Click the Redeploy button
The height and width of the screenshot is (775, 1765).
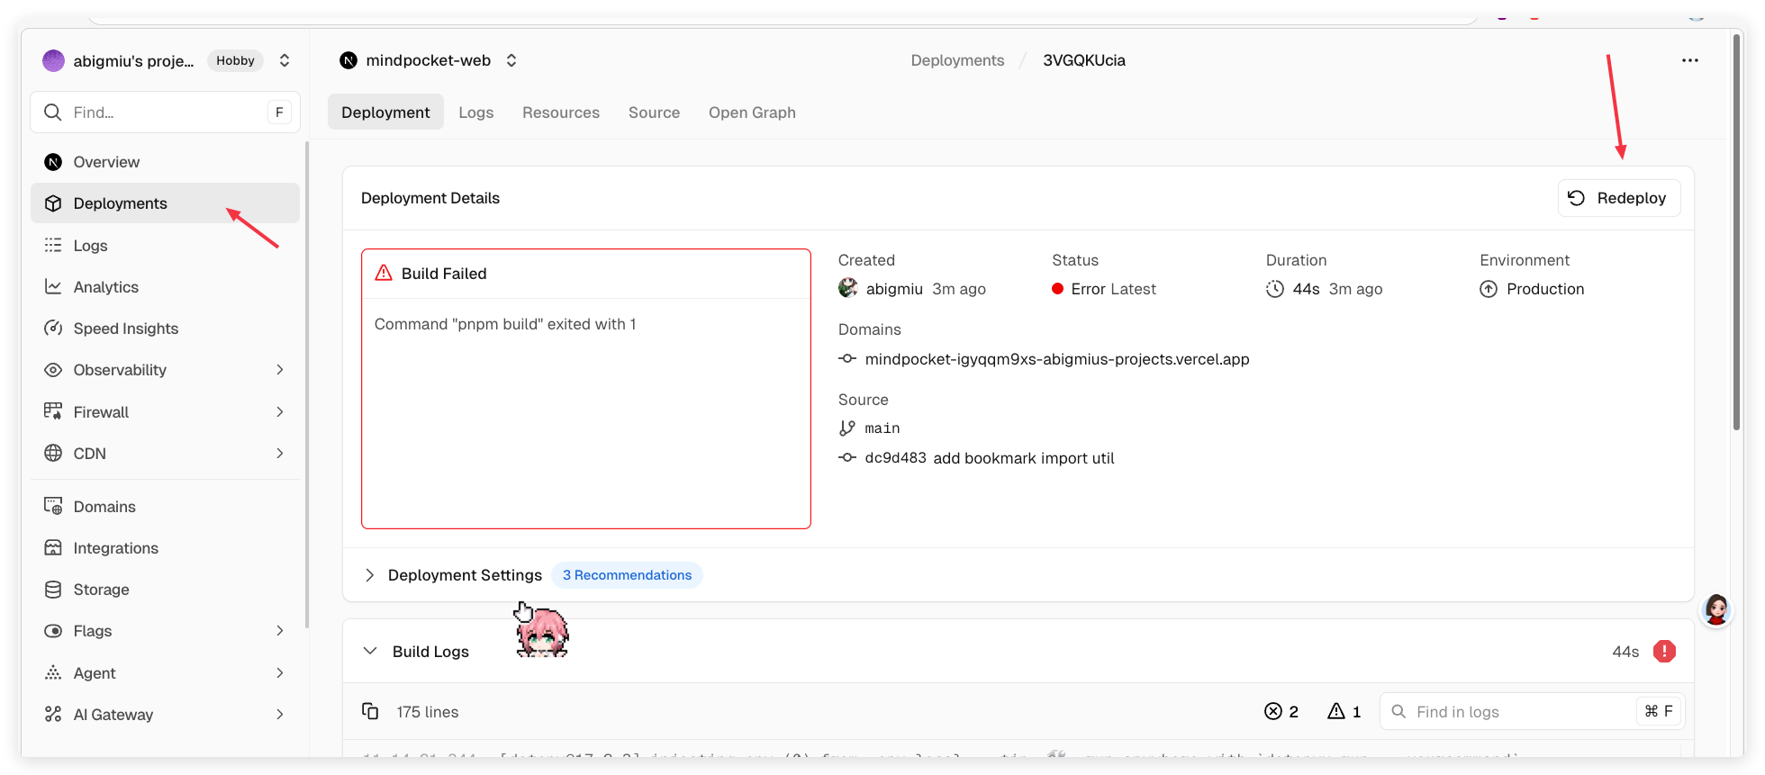(1618, 198)
